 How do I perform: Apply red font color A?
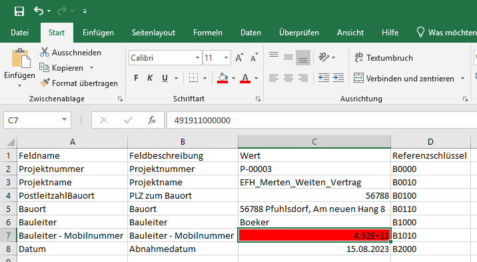[245, 78]
